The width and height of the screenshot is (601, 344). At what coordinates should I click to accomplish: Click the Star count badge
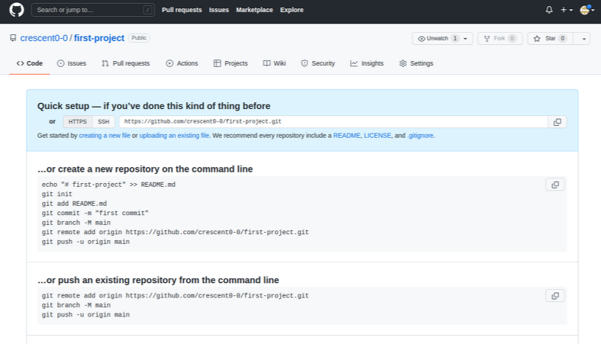563,38
